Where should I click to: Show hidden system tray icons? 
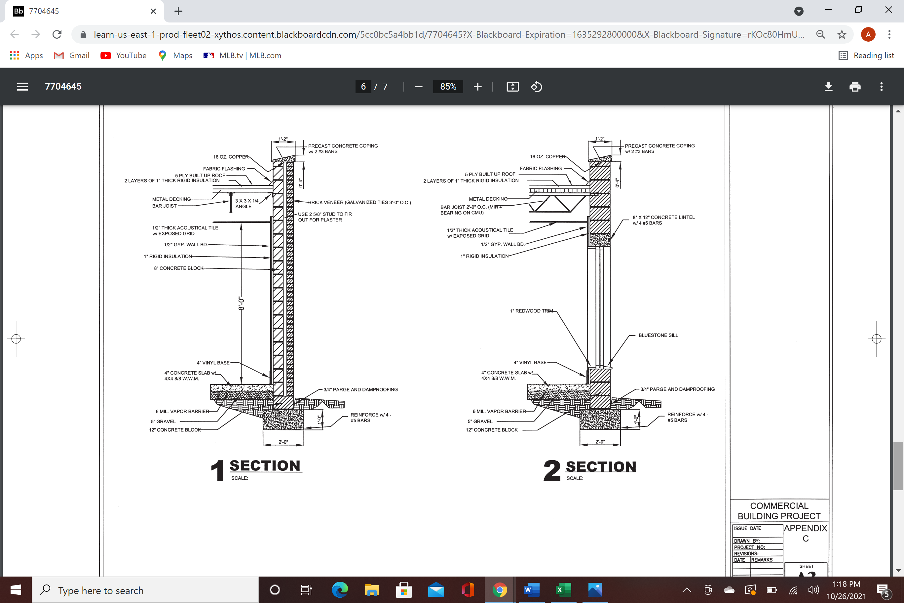coord(687,590)
